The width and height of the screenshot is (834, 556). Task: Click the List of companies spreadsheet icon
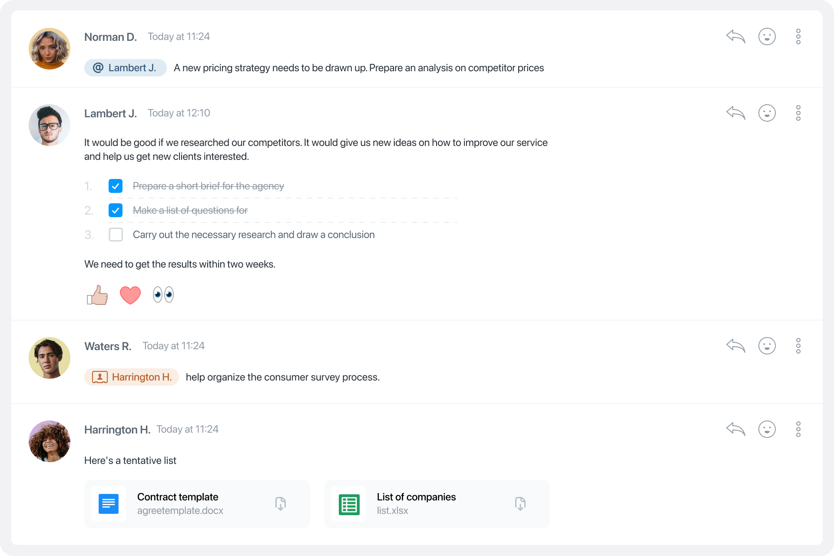pyautogui.click(x=348, y=504)
